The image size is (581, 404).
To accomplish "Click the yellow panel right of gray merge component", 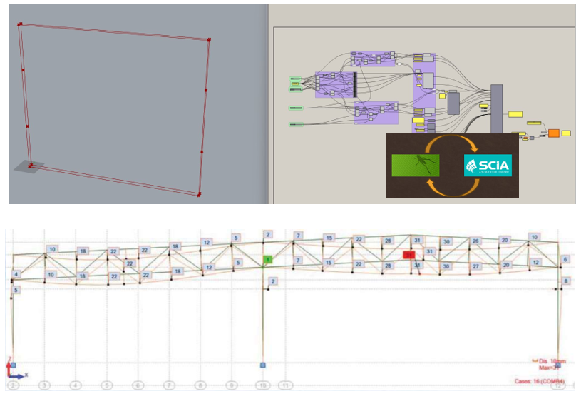I will 515,113.
